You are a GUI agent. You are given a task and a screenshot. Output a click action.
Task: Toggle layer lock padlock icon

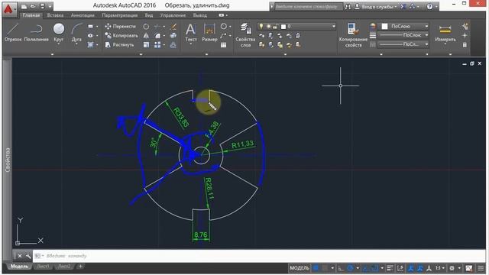(x=275, y=27)
